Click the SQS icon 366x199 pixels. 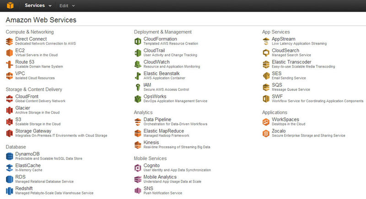[266, 87]
